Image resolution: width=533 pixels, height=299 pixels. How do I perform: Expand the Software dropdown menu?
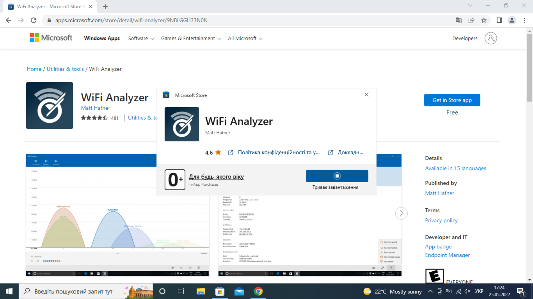pyautogui.click(x=141, y=39)
